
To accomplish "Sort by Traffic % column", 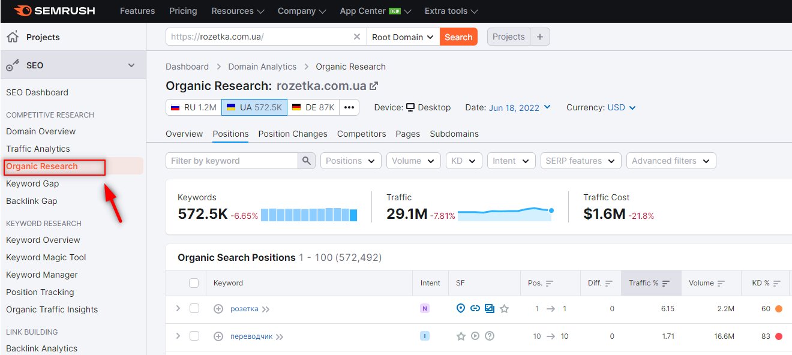I will [x=651, y=283].
